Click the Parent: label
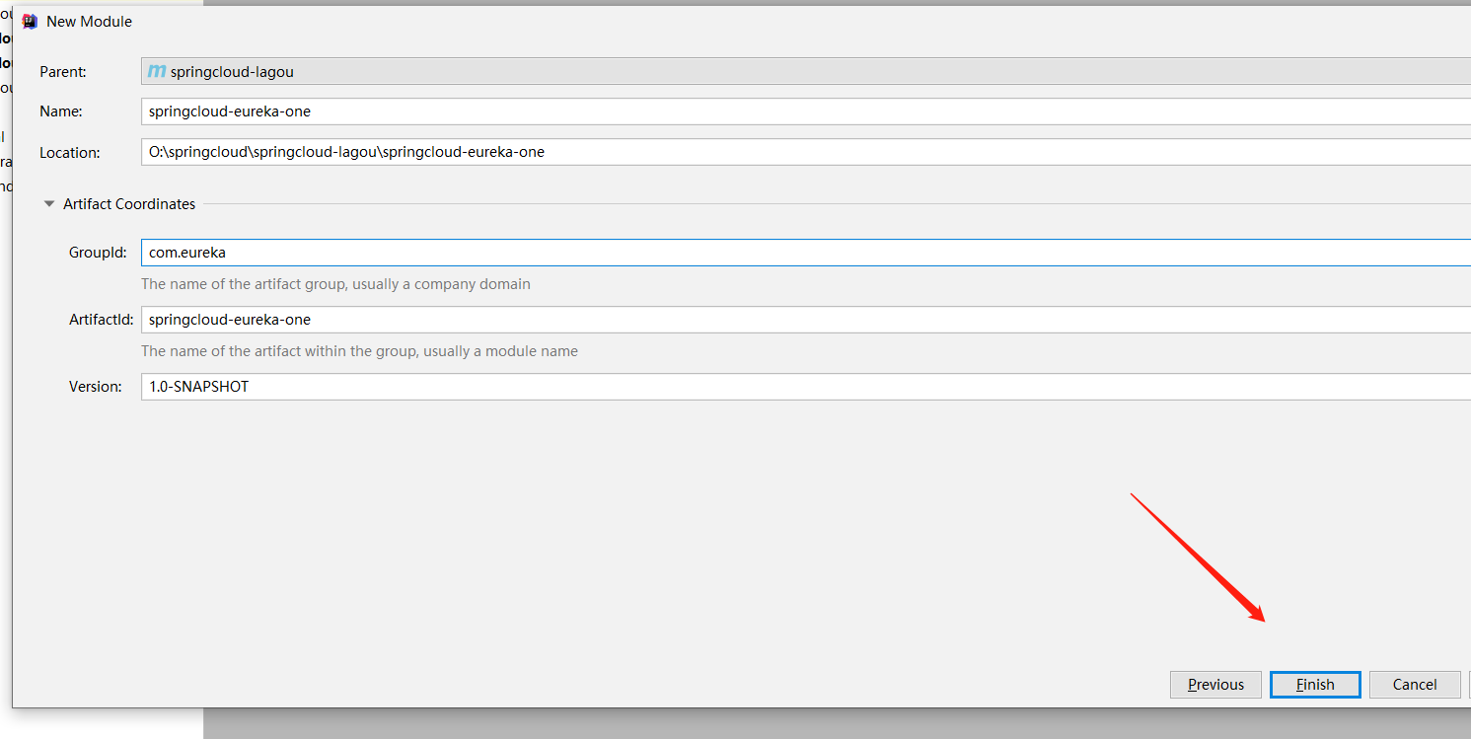Screen dimensions: 1471x739 tap(63, 72)
